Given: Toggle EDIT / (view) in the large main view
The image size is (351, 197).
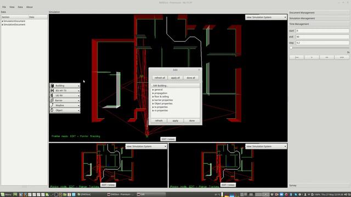Looking at the screenshot, I should coord(168,139).
